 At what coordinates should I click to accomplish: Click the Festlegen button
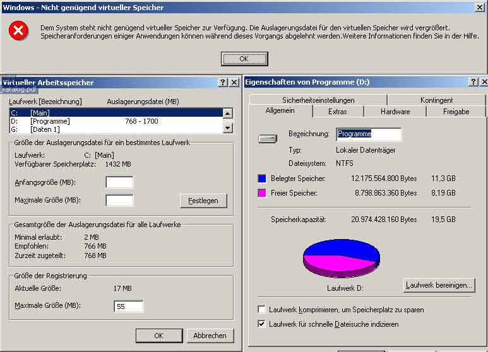[x=203, y=201]
